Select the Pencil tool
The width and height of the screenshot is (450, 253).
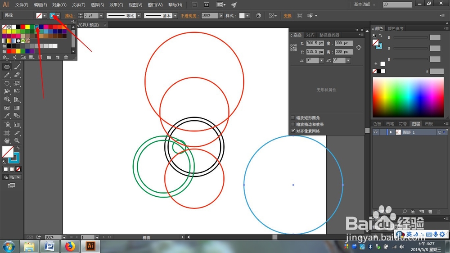7,75
